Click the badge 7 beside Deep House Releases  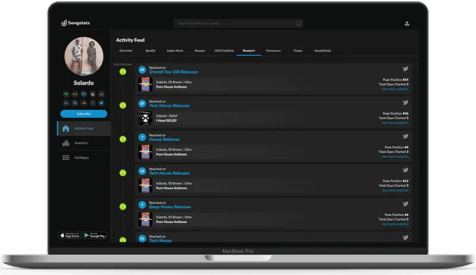(x=142, y=205)
